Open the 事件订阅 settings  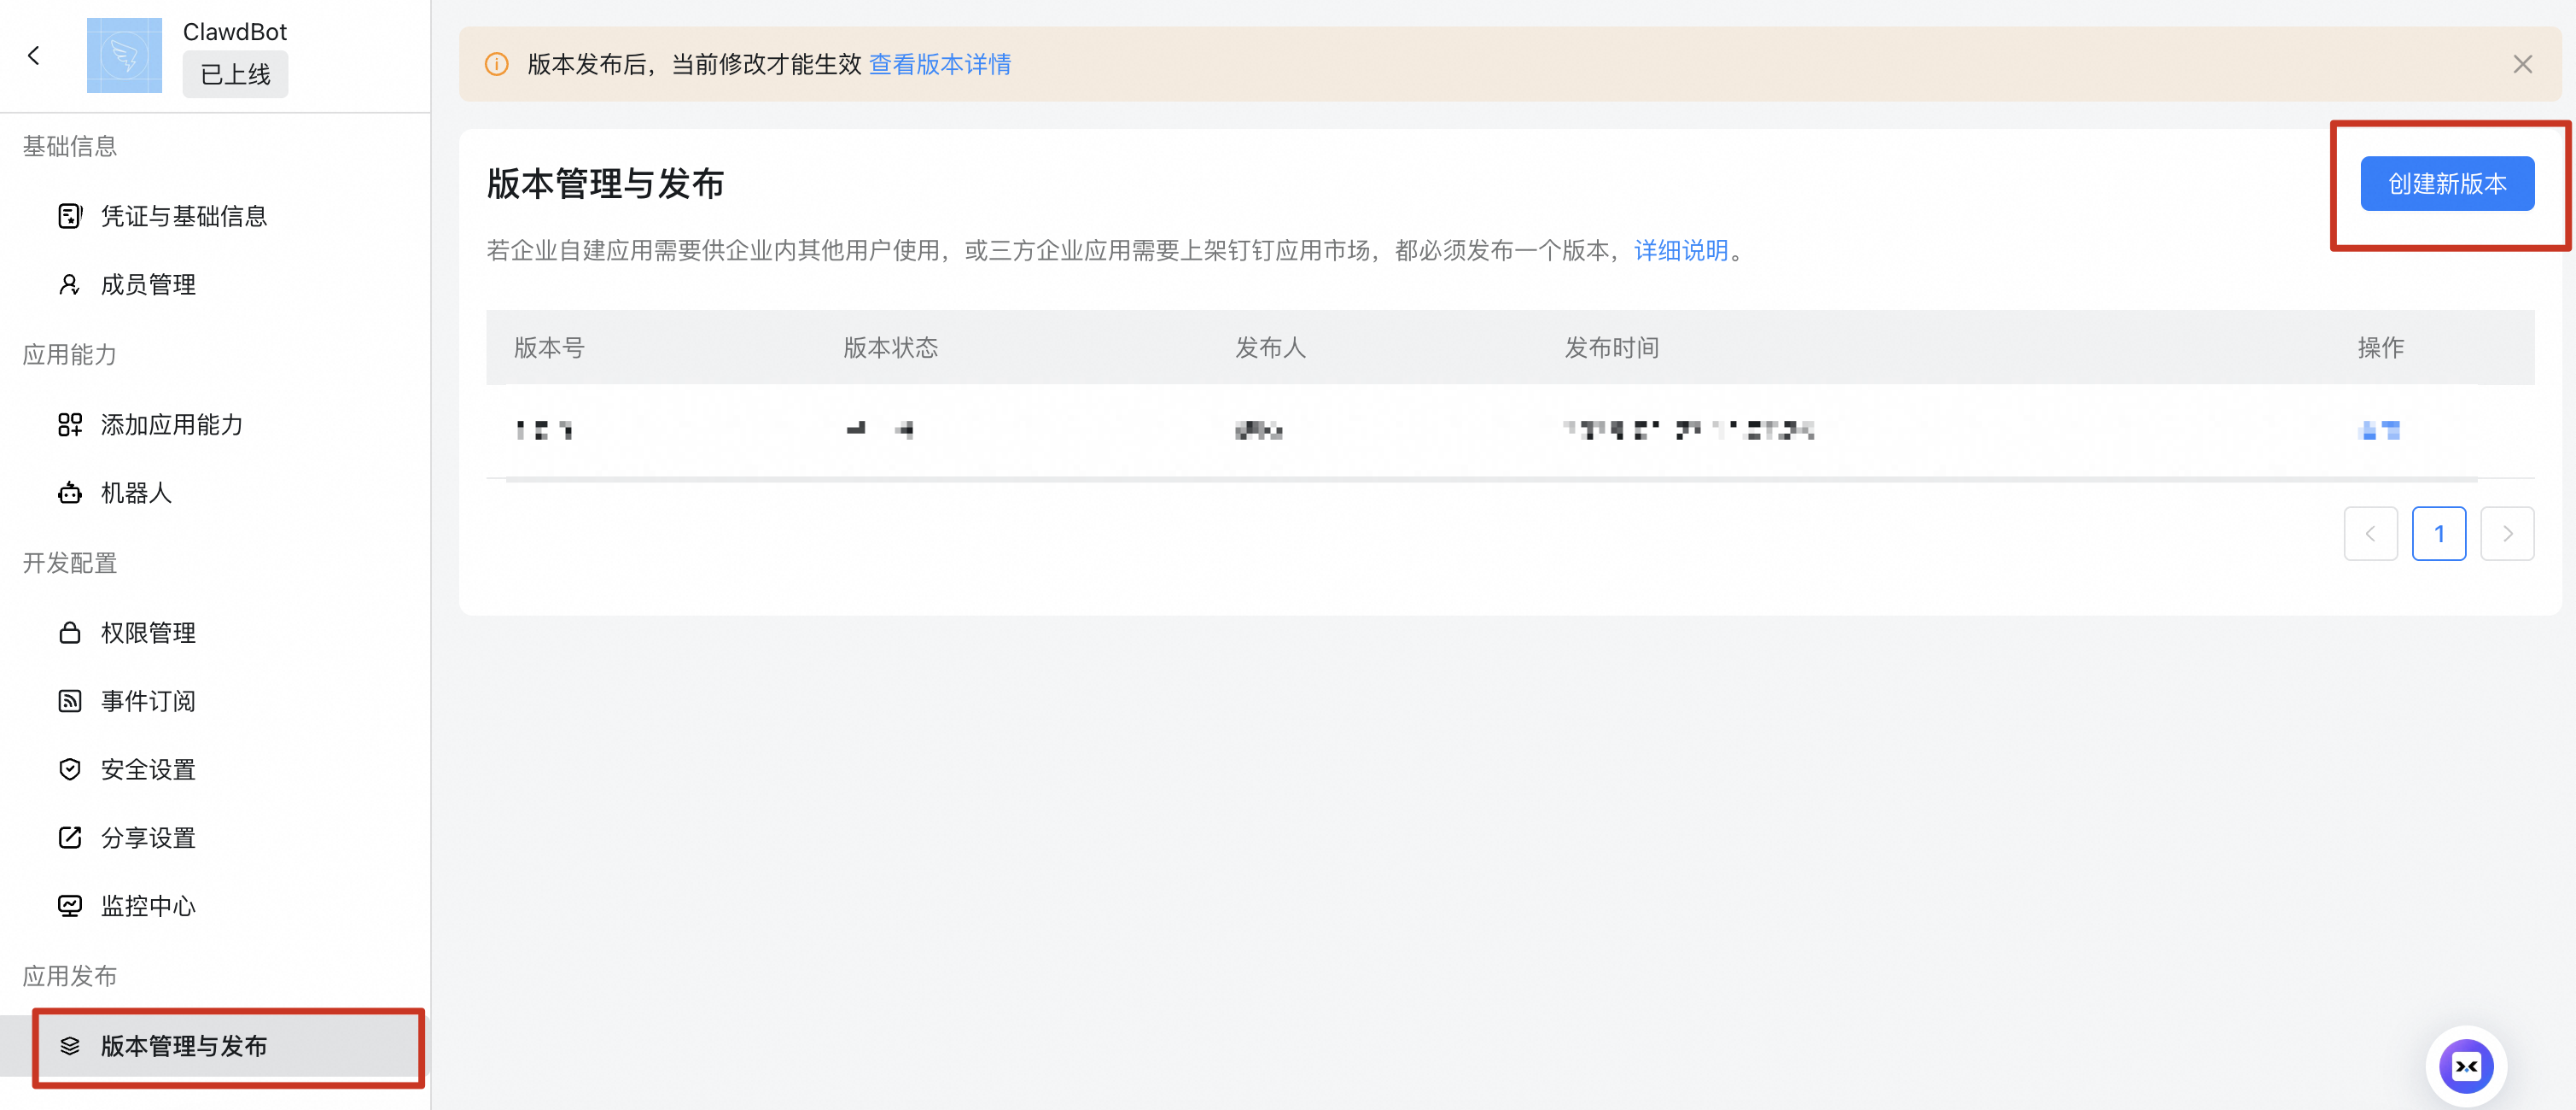tap(147, 700)
